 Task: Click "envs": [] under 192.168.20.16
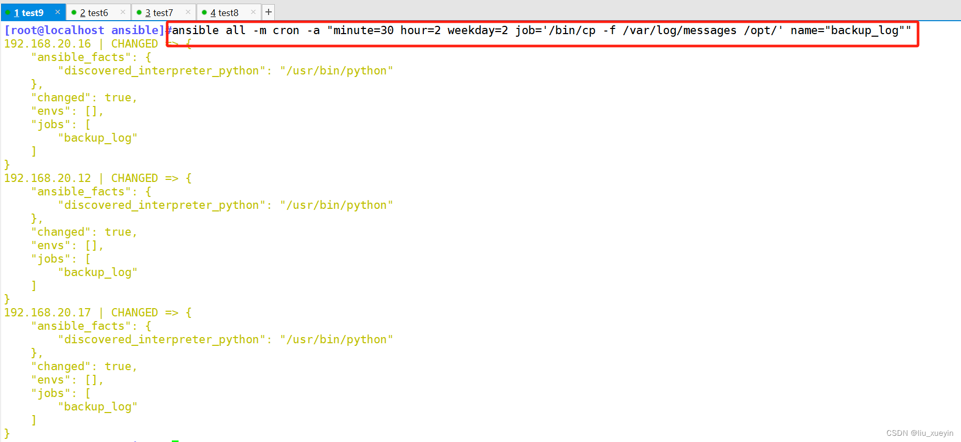pos(67,111)
